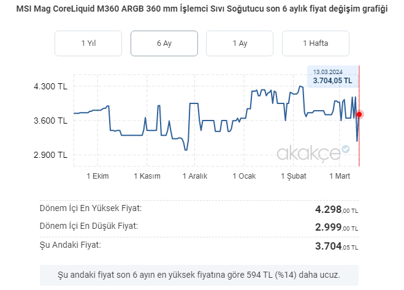Click the Şu Andaki Fiyat label
404x290 pixels.
pos(70,245)
